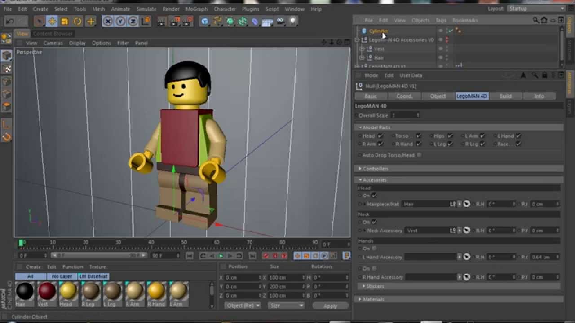Screen dimensions: 575x323
Task: Click the home icon in Object Manager
Action: click(544, 20)
